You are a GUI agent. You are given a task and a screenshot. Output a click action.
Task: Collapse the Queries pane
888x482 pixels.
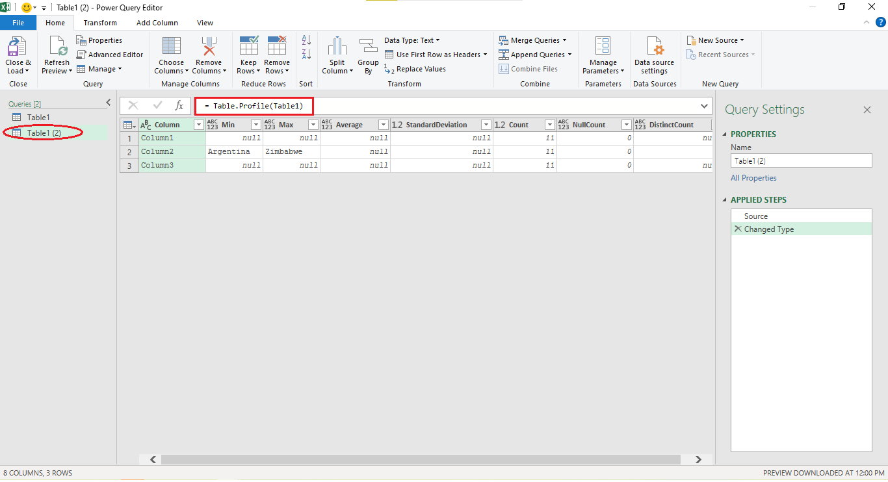pos(109,103)
